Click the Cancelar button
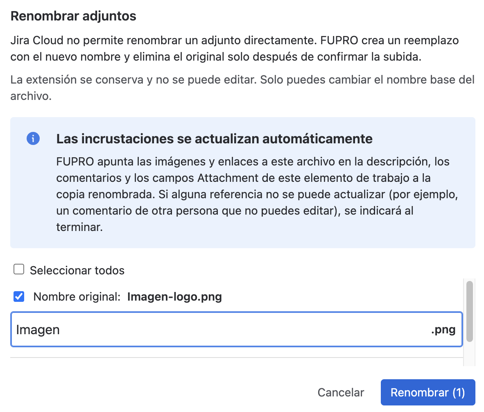This screenshot has height=412, width=484. click(341, 392)
